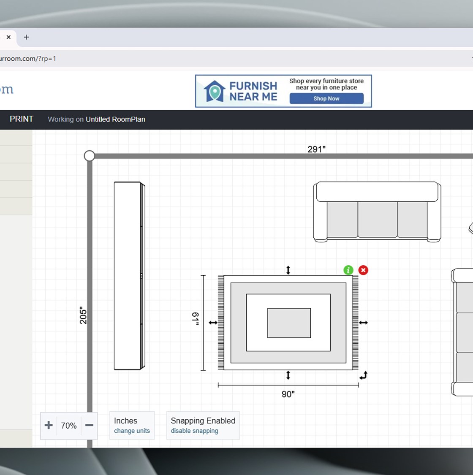Image resolution: width=473 pixels, height=475 pixels.
Task: Click the rug's bottom resize arrow handle
Action: (x=288, y=375)
